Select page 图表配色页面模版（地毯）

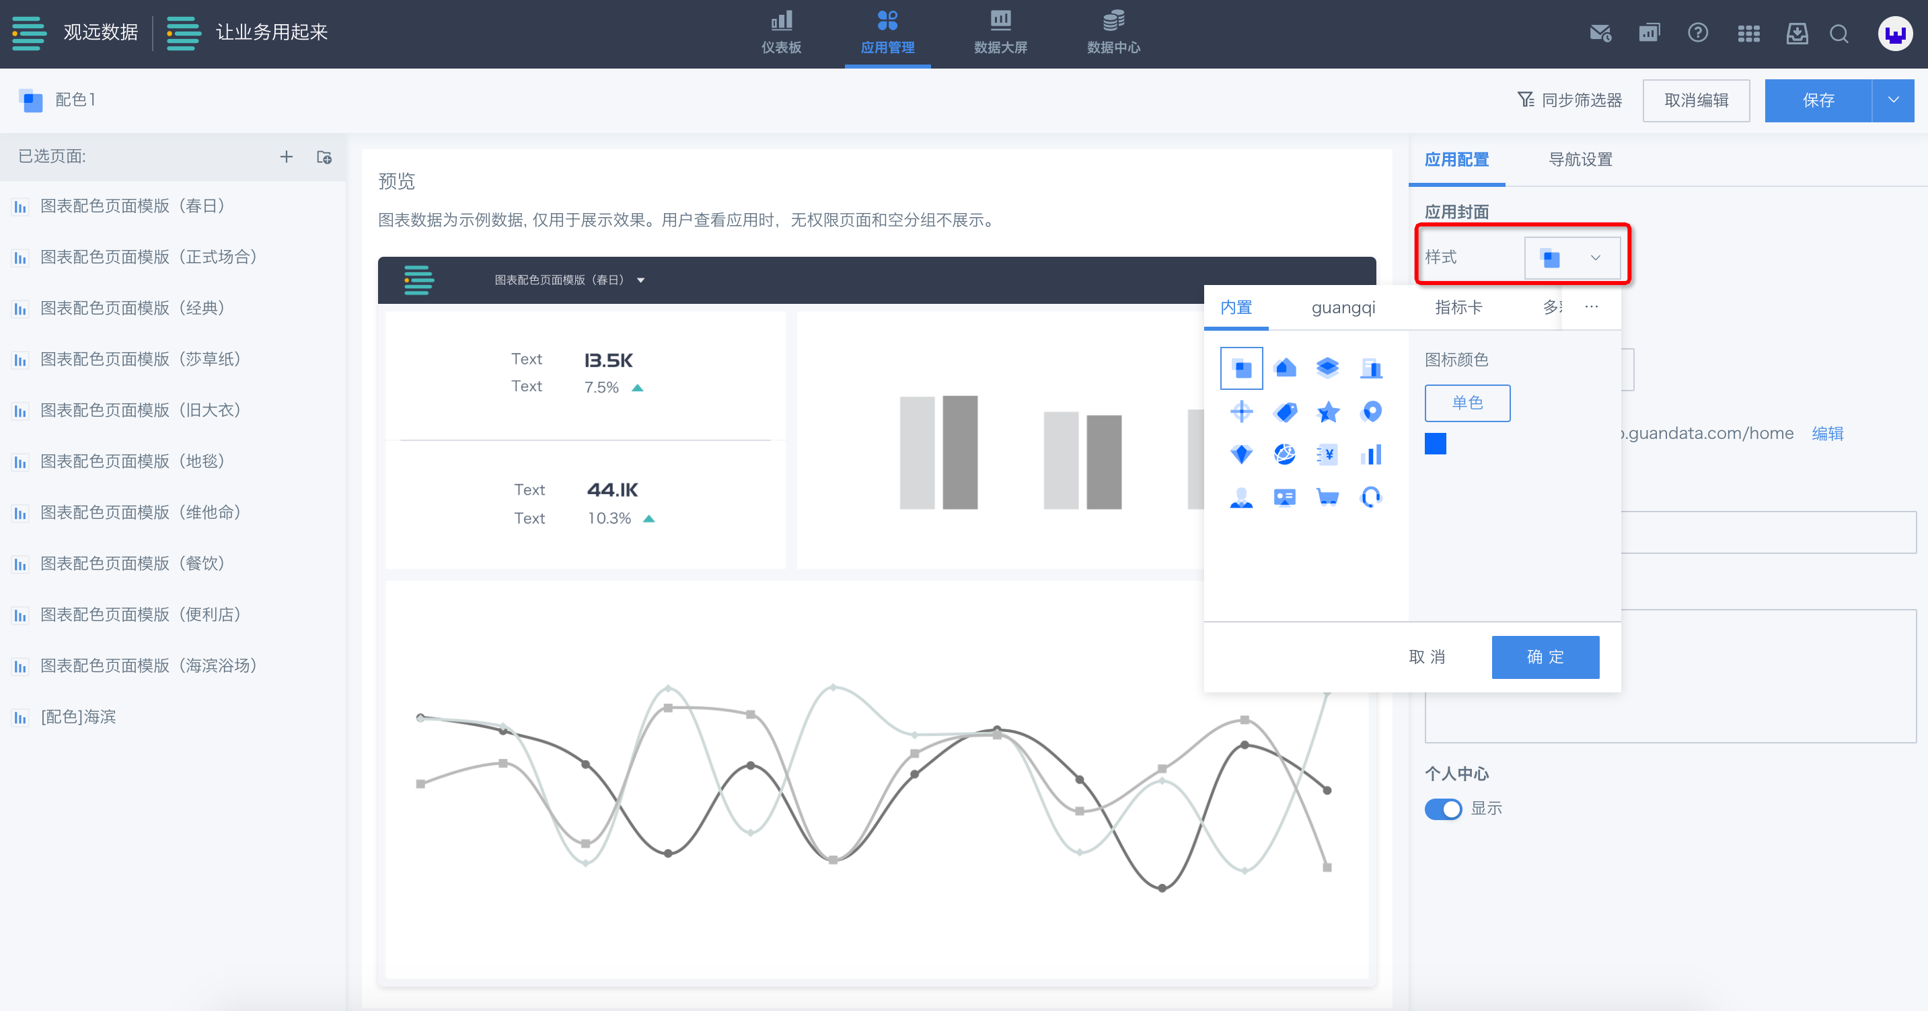pyautogui.click(x=173, y=461)
